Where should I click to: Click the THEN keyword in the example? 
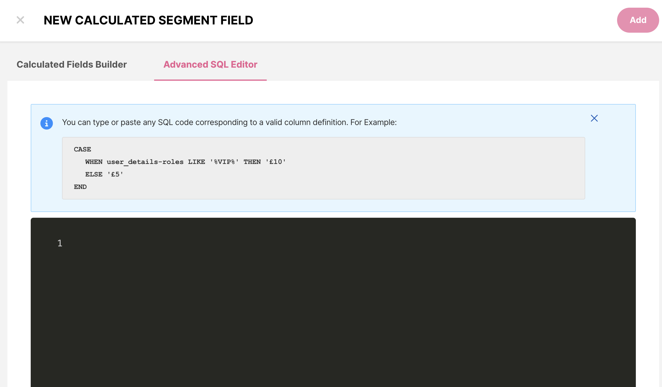[252, 162]
